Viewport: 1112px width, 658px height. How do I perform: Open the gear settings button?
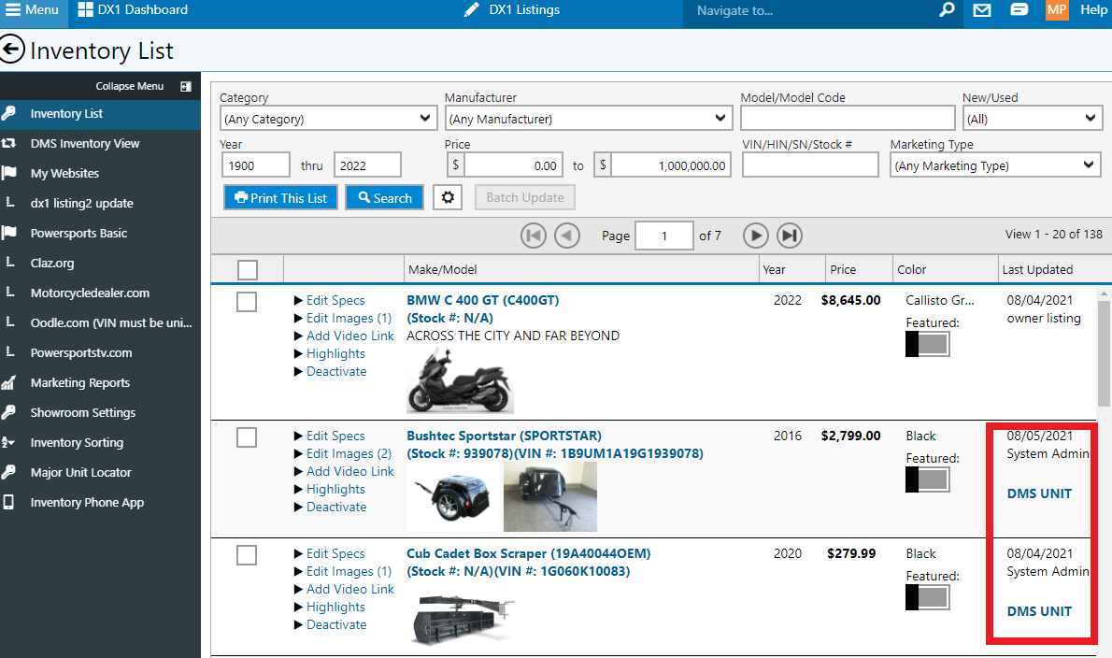(x=448, y=197)
